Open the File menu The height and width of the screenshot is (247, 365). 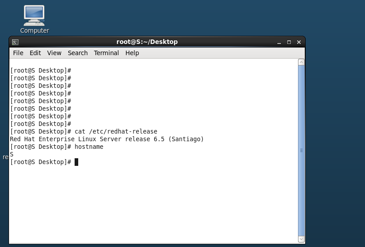[x=18, y=53]
